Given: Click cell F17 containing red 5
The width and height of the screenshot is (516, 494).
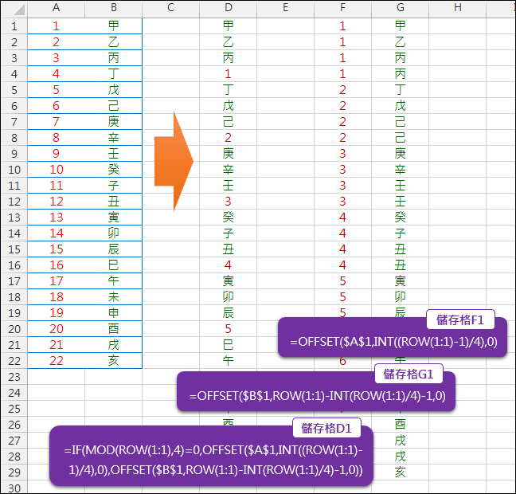Looking at the screenshot, I should (342, 281).
